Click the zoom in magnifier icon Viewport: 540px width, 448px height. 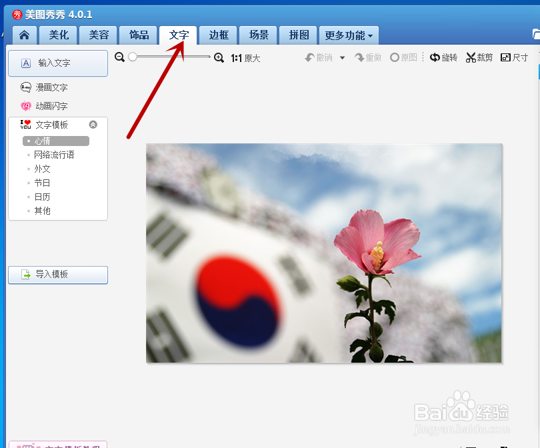pyautogui.click(x=219, y=57)
